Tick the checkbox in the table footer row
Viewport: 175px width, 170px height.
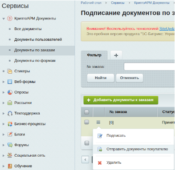coord(87,143)
